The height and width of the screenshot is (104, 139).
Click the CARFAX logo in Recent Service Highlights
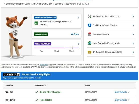point(11,74)
